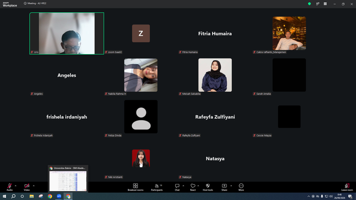Screen dimensions: 356x200
Task: Select Cakra rafiianto's profile photo tile
Action: coord(289,33)
